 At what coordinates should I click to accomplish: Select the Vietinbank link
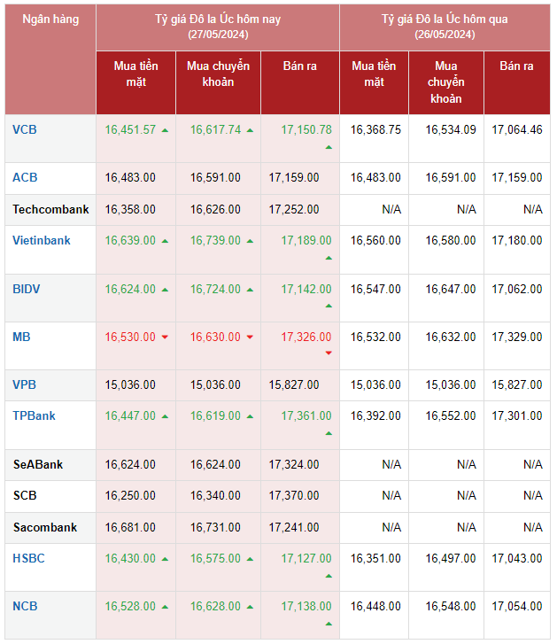pyautogui.click(x=42, y=240)
